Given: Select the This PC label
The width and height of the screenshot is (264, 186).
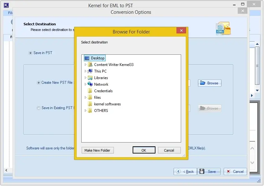Looking at the screenshot, I should point(100,71).
